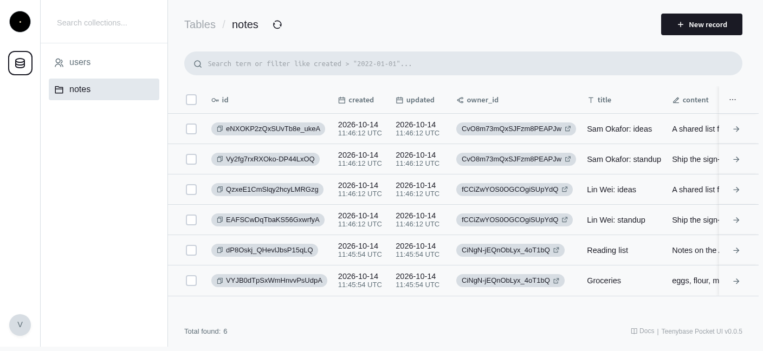Open the Lin Wei: standup record arrow
Viewport: 763px width, 351px height.
(736, 220)
